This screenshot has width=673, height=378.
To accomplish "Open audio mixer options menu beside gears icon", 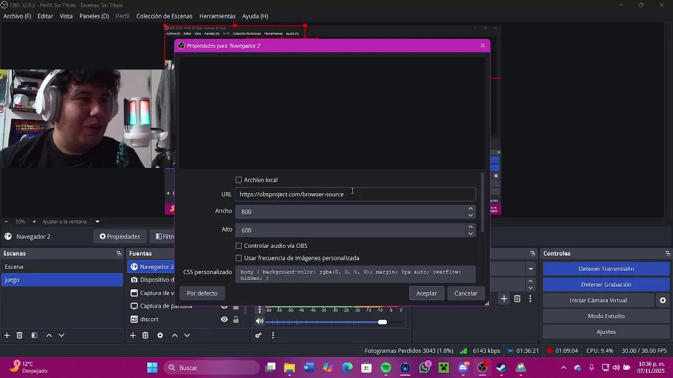I will coord(273,335).
